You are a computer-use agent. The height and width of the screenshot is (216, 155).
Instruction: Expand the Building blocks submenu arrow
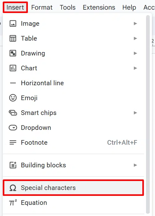135,165
